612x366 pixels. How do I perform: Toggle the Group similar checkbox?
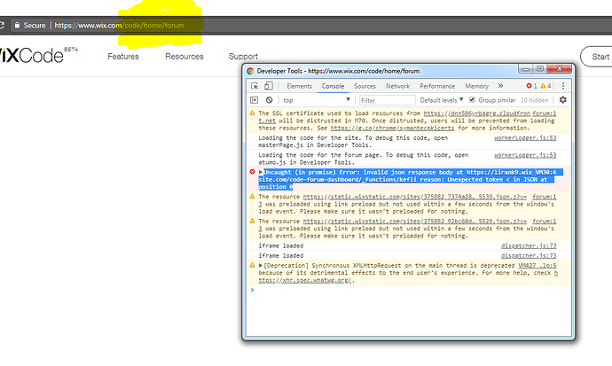pos(472,100)
